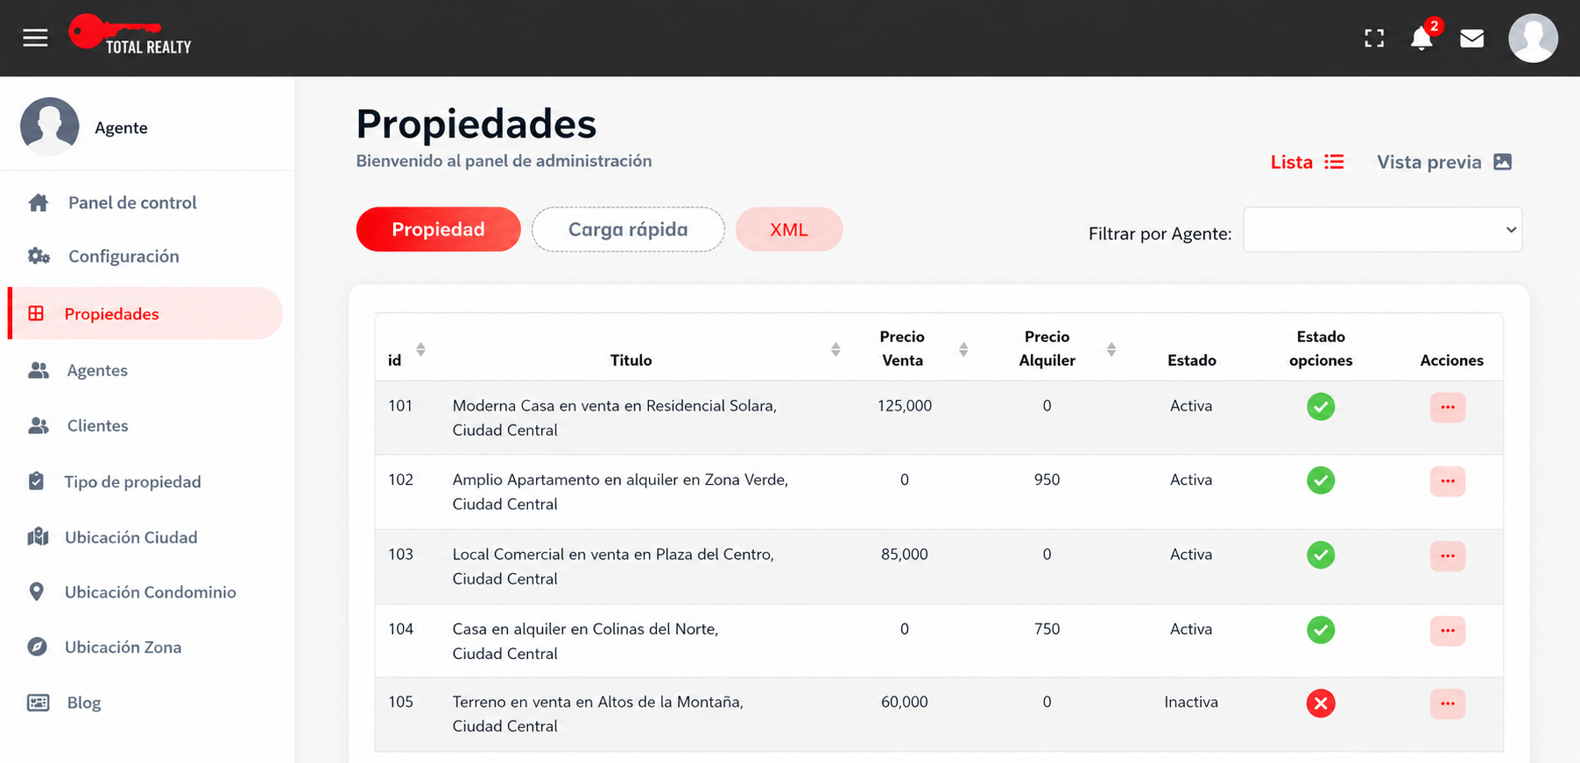Click the Total Realty key logo
The image size is (1580, 763).
coord(130,36)
